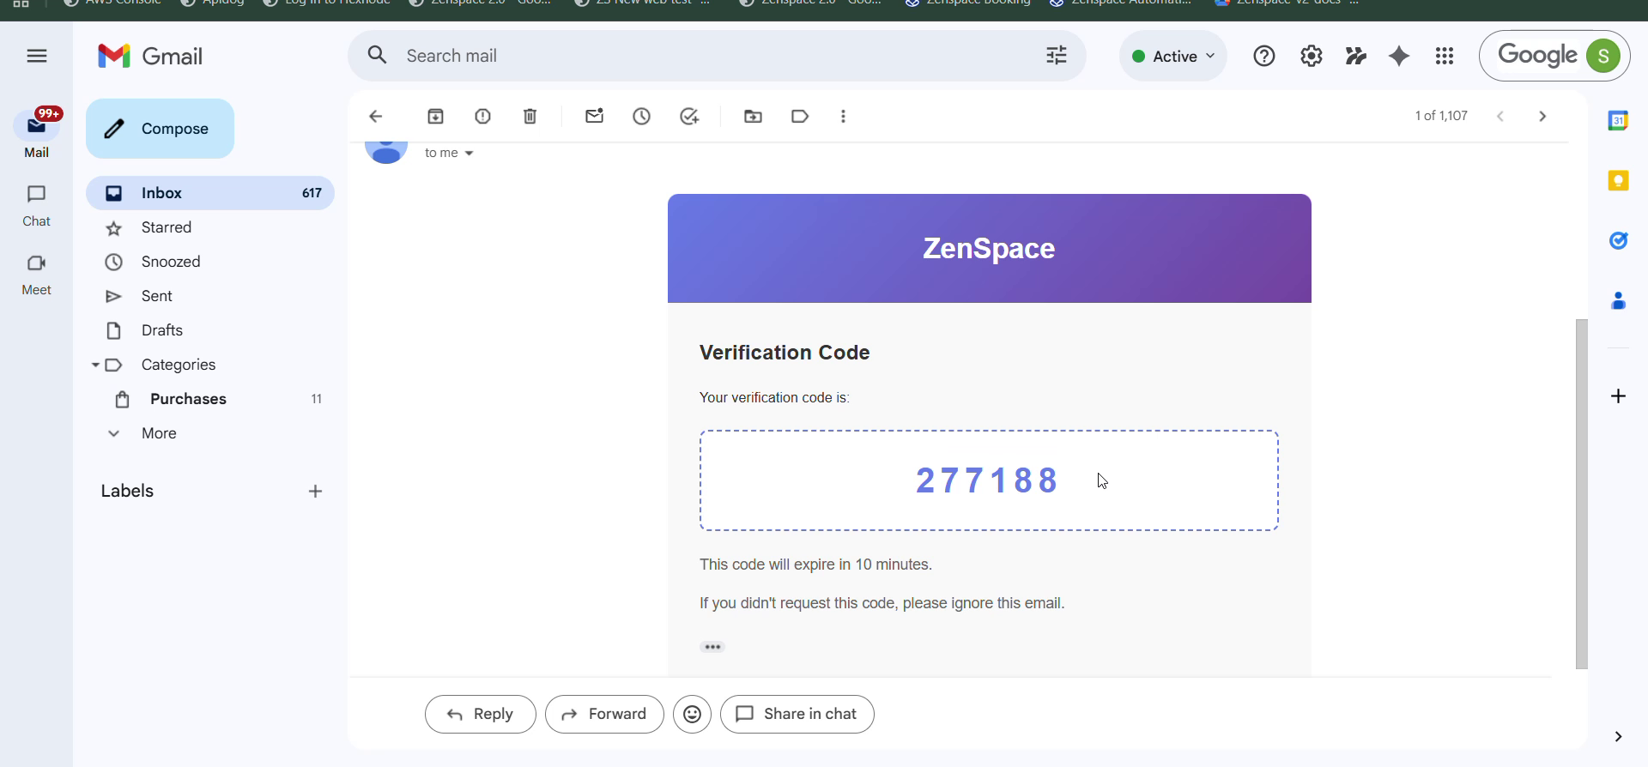Show search options filter icon
This screenshot has width=1648, height=767.
[1057, 56]
